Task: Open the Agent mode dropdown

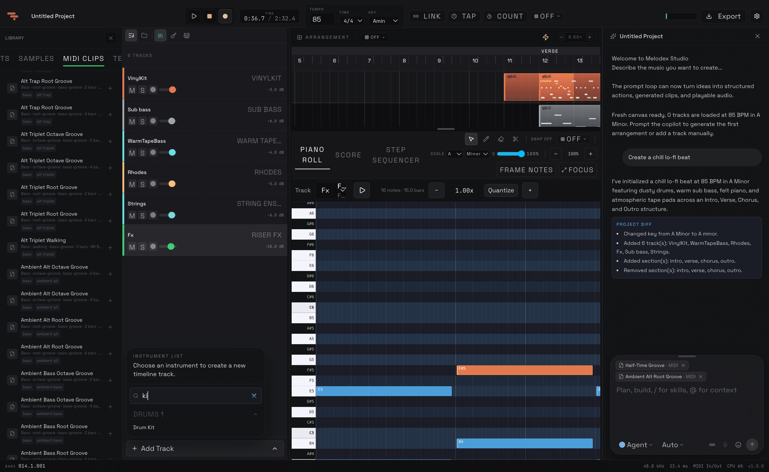Action: tap(636, 445)
